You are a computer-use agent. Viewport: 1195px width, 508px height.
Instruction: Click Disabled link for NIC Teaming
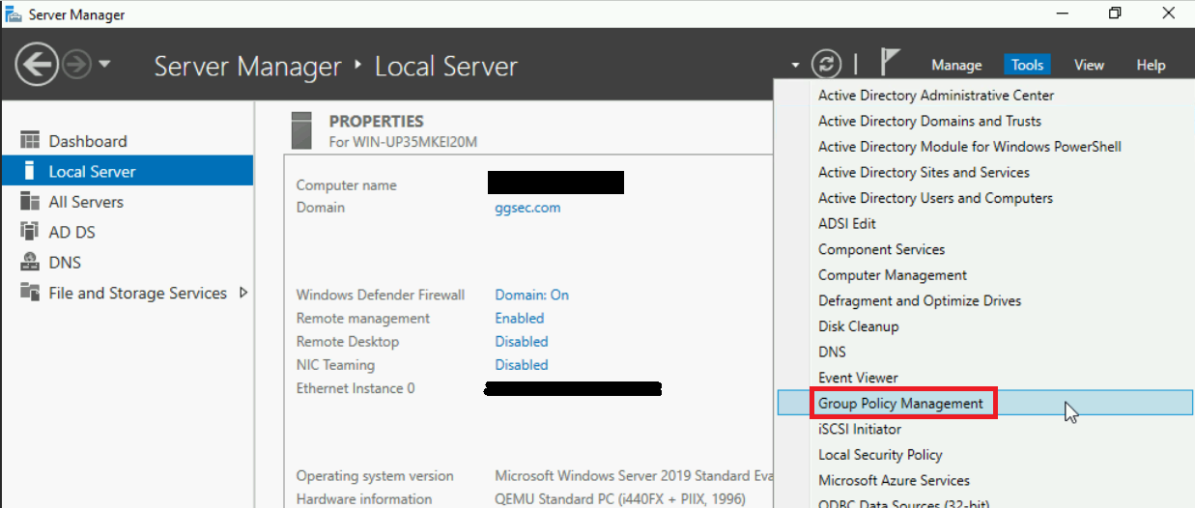click(x=522, y=365)
